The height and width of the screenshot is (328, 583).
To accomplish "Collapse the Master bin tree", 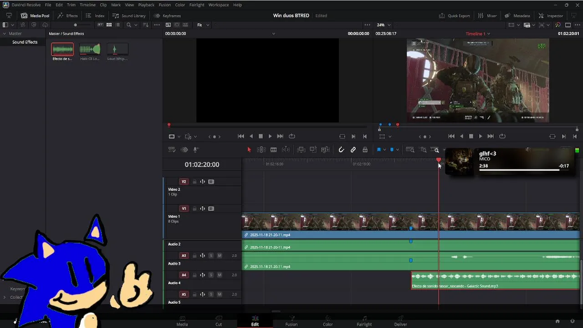I will click(x=5, y=34).
